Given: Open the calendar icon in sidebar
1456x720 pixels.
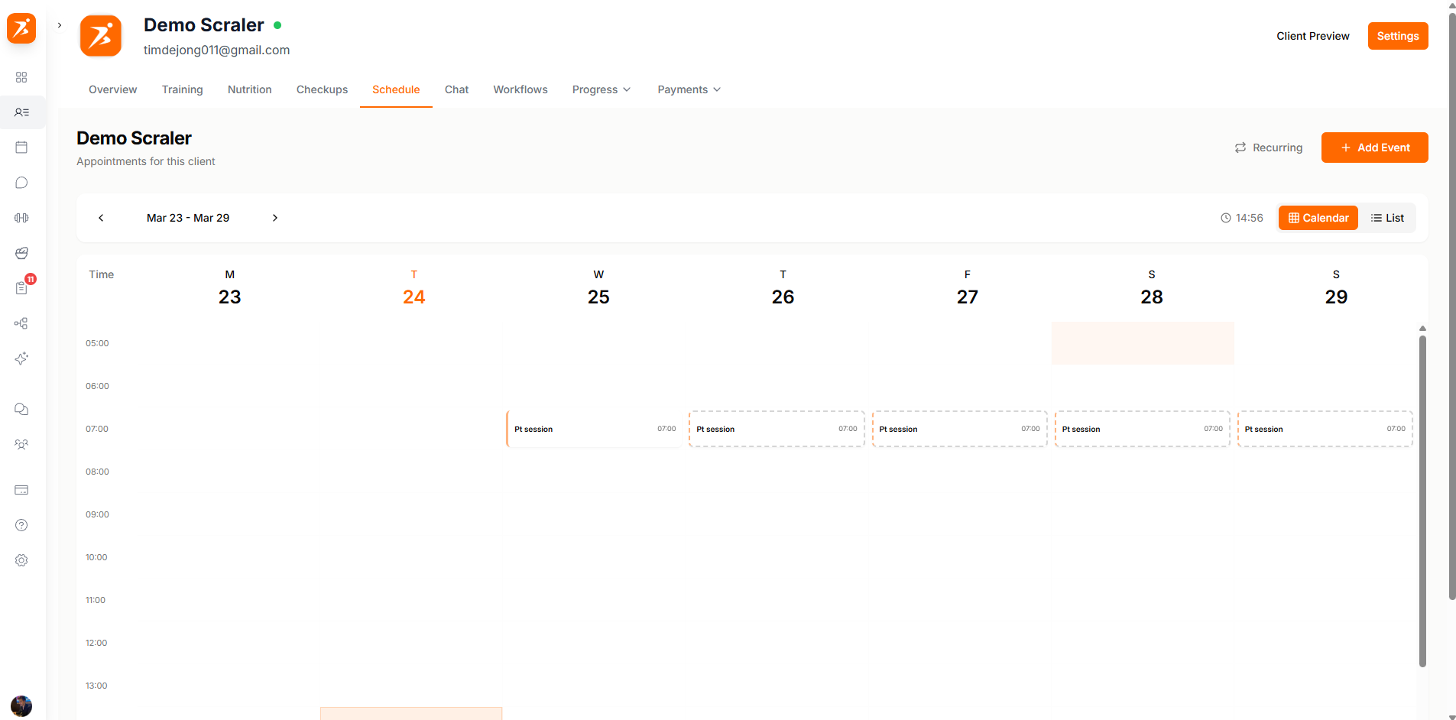Looking at the screenshot, I should coord(21,147).
